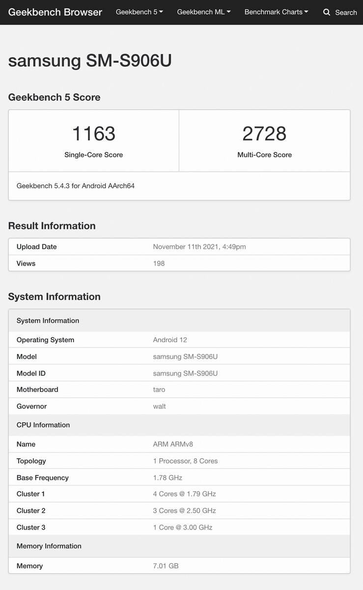Screen dimensions: 363x590
Task: Click the Topology value 1 Processor, 8 Cores
Action: [x=185, y=461]
